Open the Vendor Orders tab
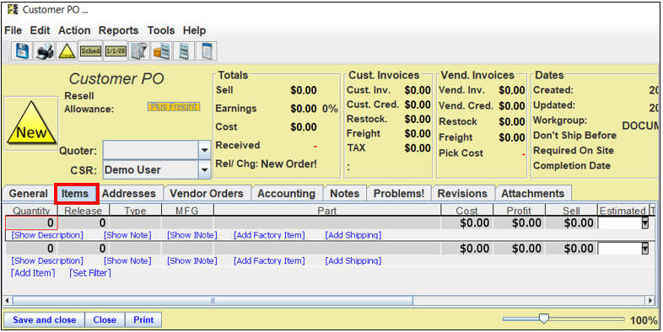 pos(207,194)
